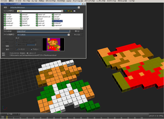Open the アニメーション Animation menu
The width and height of the screenshot is (164, 119).
point(78,1)
